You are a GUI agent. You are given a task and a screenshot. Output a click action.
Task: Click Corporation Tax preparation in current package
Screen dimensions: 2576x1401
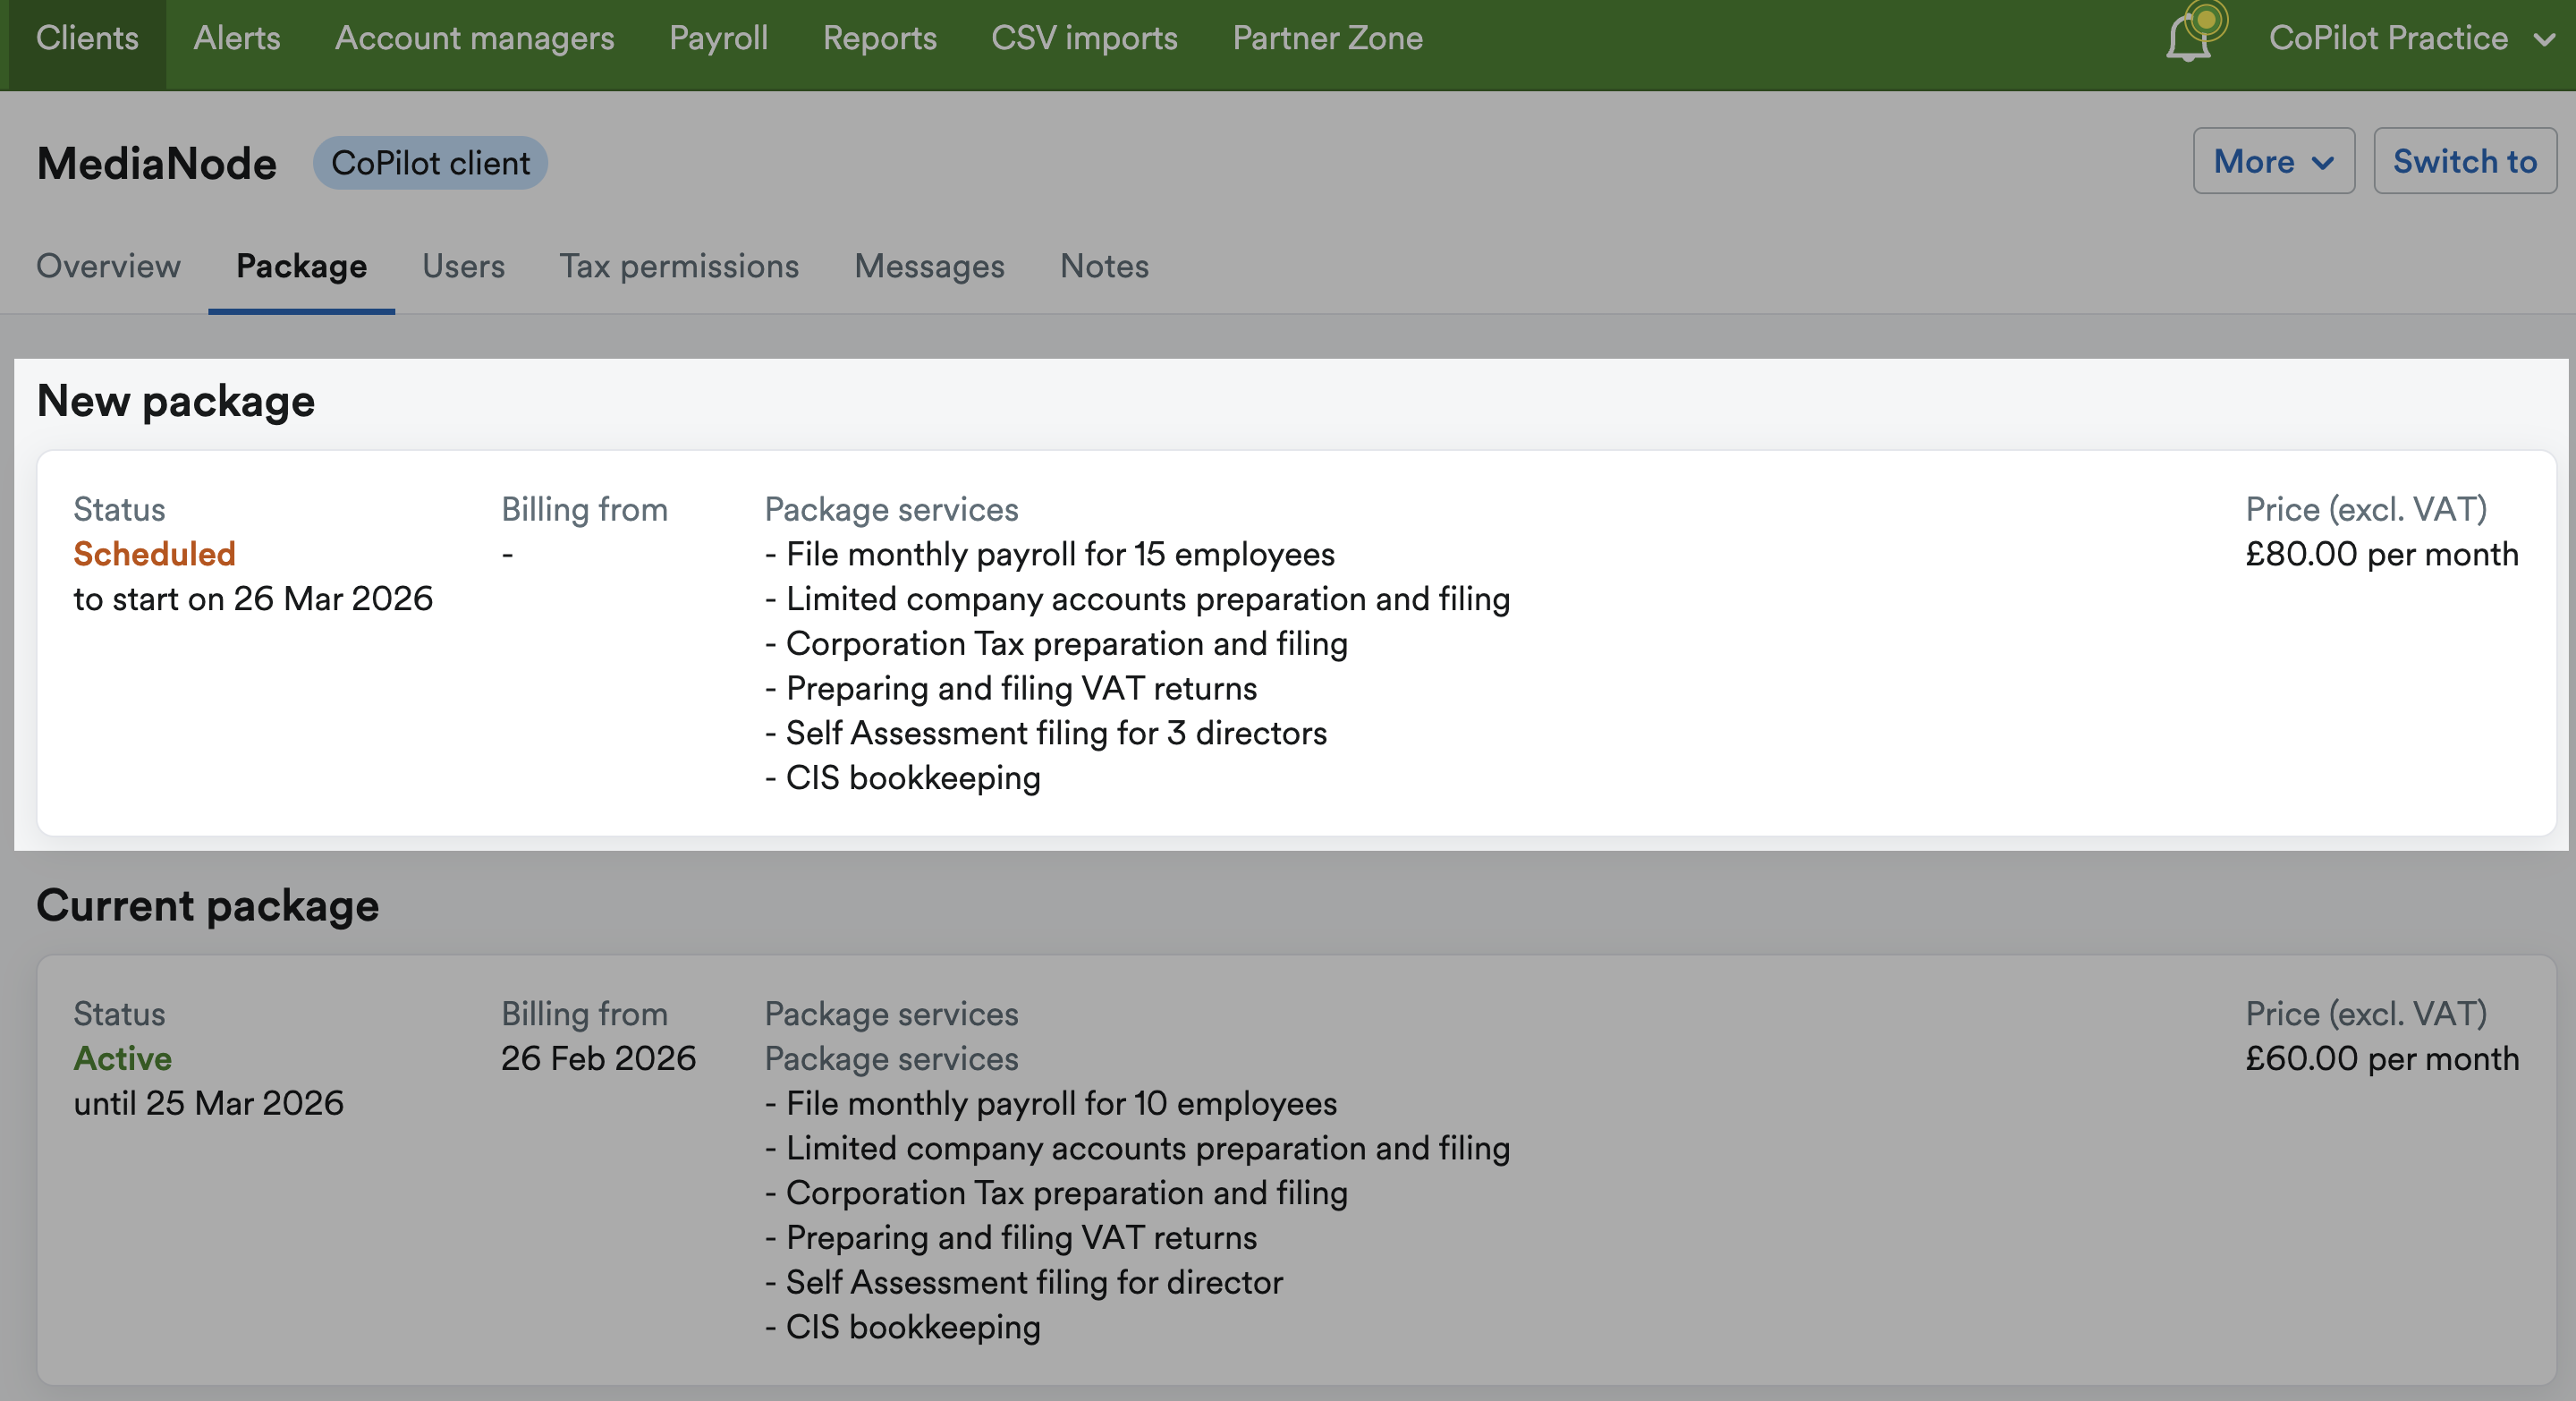click(1066, 1193)
